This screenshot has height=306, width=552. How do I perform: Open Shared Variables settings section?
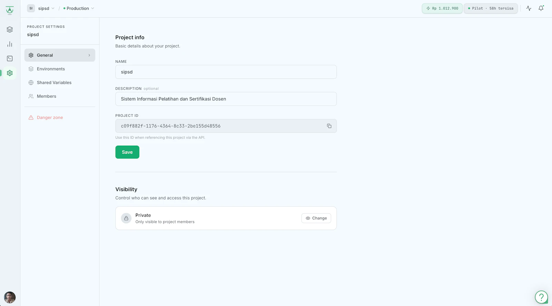coord(60,83)
